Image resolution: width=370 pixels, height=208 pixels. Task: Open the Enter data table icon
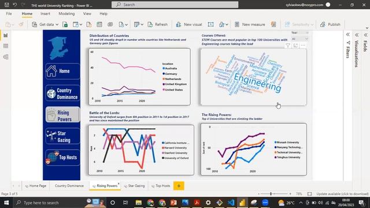[x=99, y=24]
